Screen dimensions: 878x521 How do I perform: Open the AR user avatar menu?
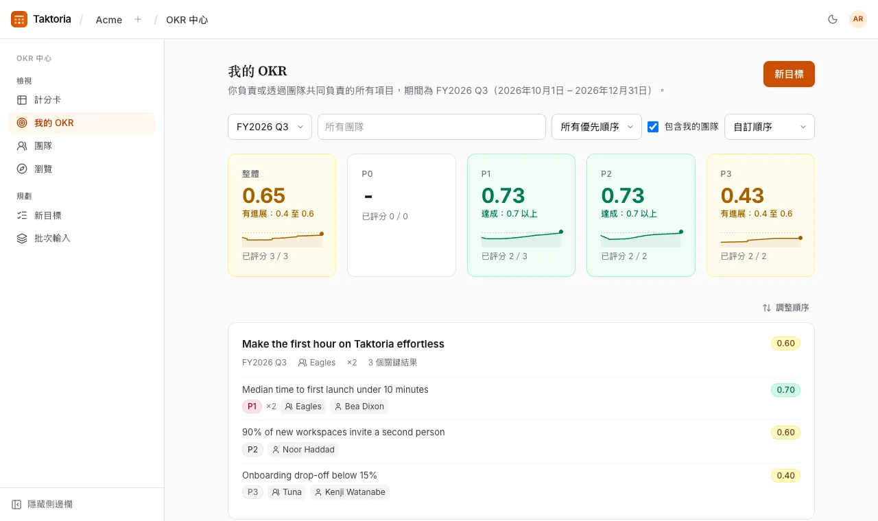858,19
